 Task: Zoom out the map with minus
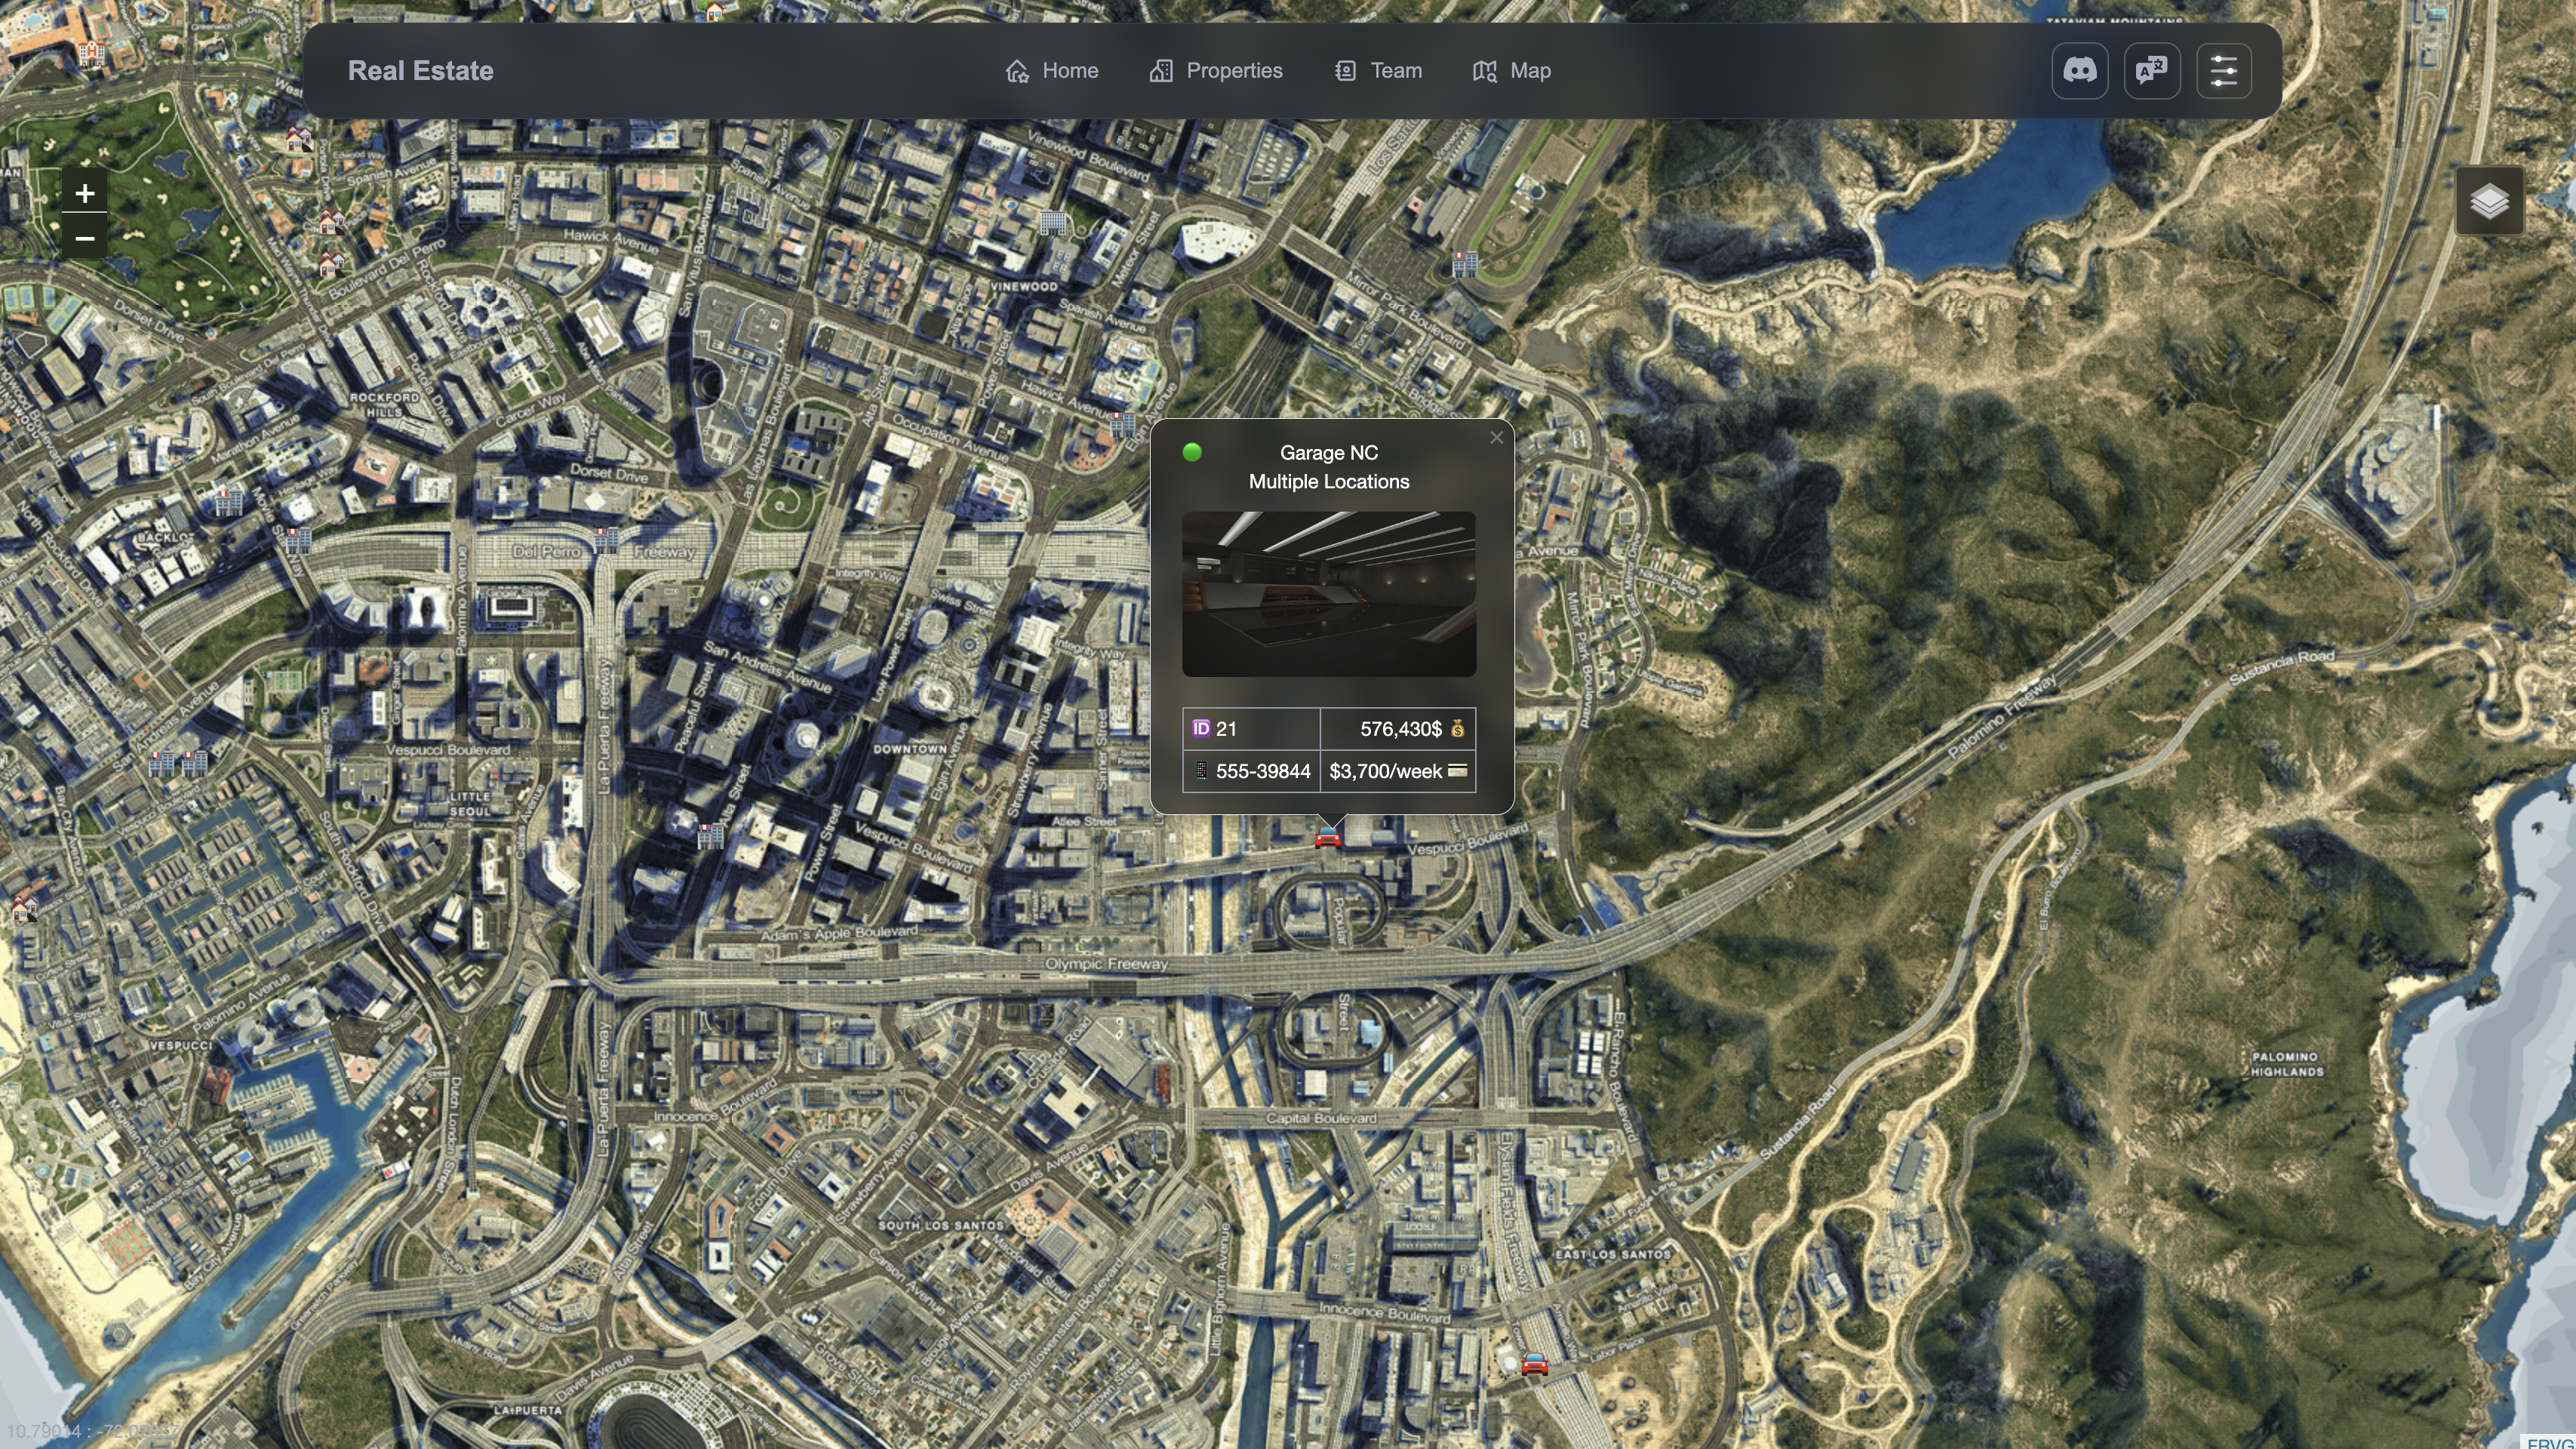(x=85, y=238)
